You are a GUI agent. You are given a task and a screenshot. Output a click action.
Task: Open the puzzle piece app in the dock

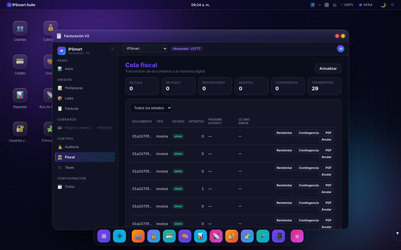pos(247,236)
